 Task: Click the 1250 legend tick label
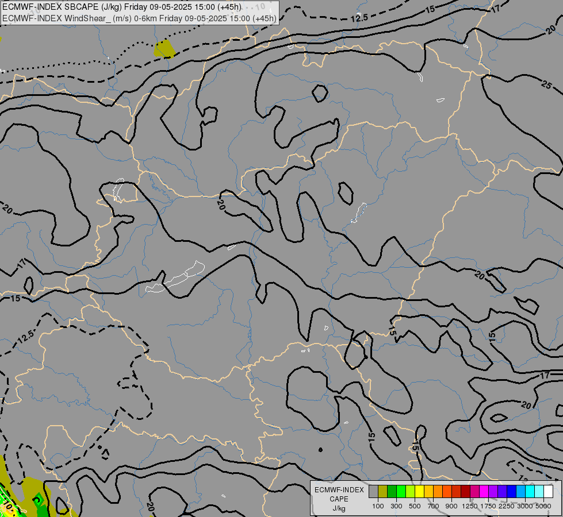[x=470, y=506]
